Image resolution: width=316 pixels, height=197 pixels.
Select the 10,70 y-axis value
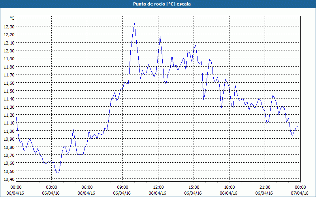coord(9,155)
